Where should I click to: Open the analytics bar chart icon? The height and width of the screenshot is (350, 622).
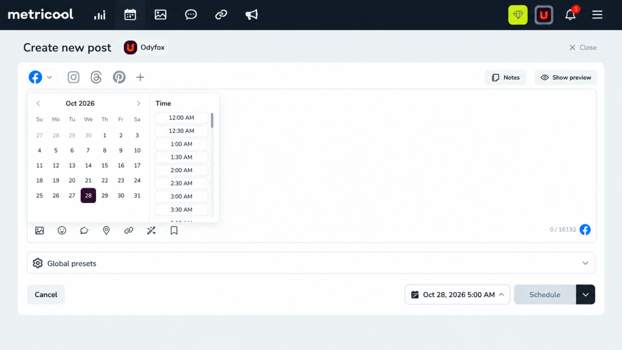pyautogui.click(x=100, y=15)
